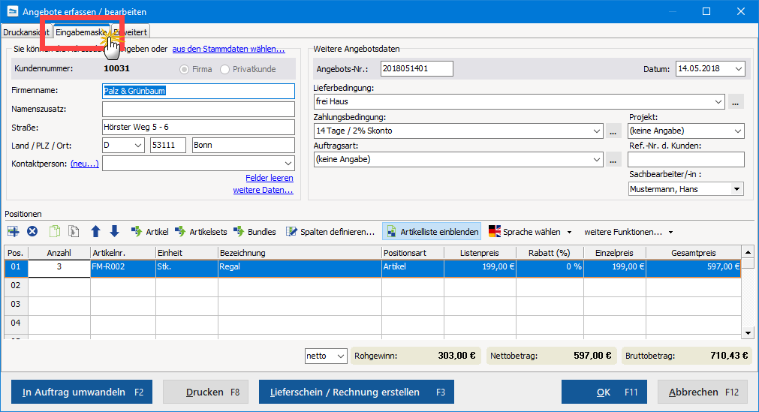759x412 pixels.
Task: Open weitere Funktionen menu
Action: pos(628,232)
